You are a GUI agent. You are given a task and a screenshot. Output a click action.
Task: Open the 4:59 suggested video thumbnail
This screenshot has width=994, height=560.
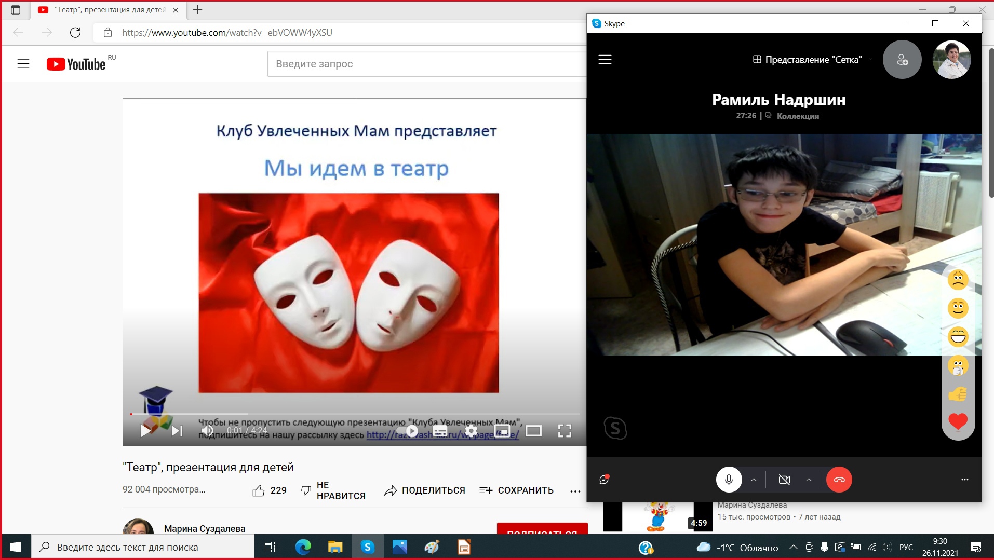[x=658, y=517]
